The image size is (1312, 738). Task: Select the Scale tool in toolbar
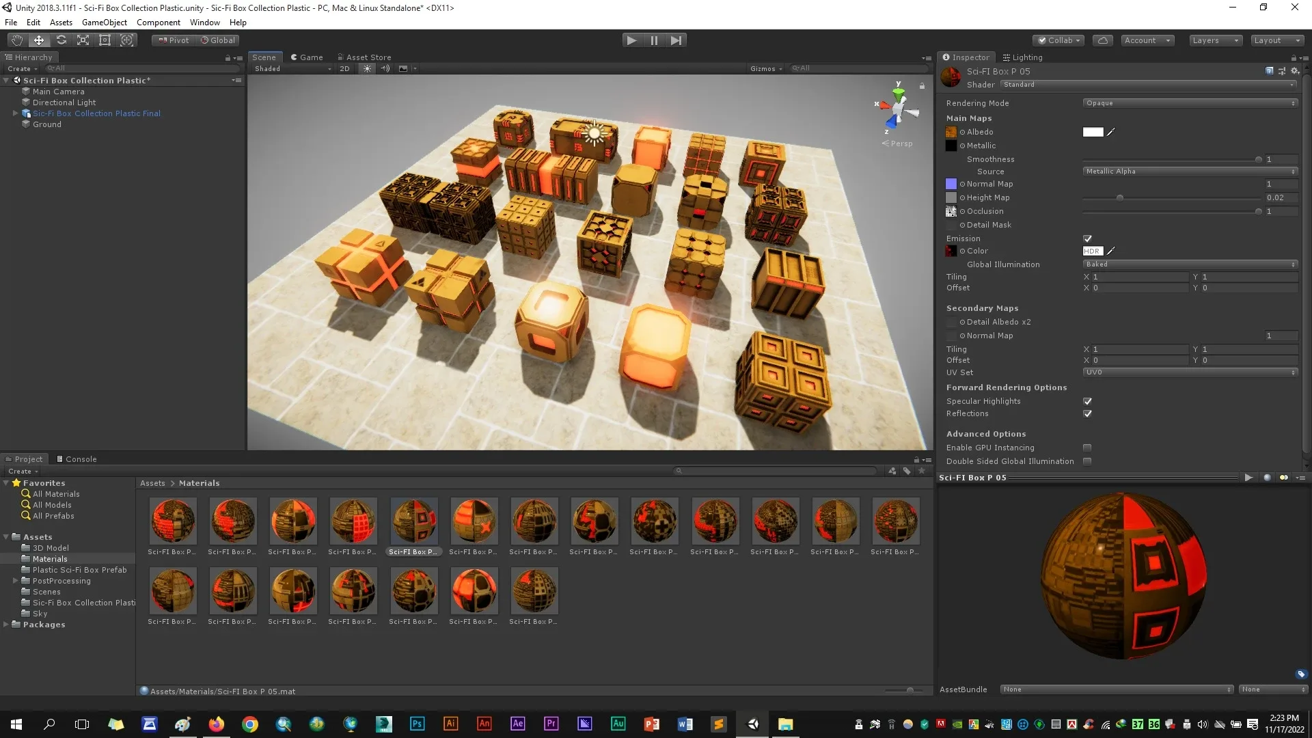pos(83,40)
